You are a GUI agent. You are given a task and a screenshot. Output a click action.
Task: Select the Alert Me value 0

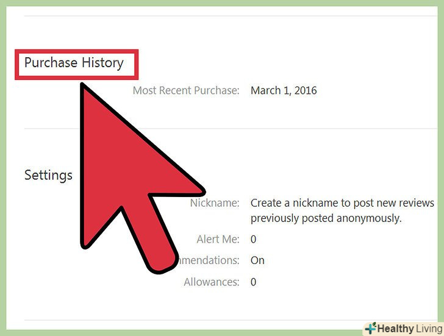(254, 239)
